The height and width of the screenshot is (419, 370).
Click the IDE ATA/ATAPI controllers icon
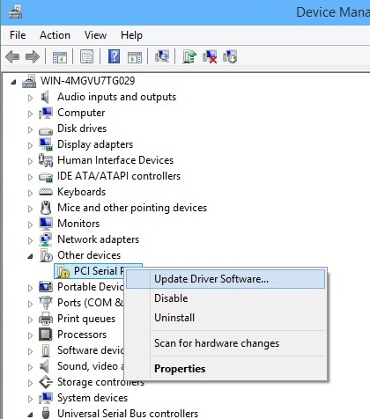coord(46,177)
